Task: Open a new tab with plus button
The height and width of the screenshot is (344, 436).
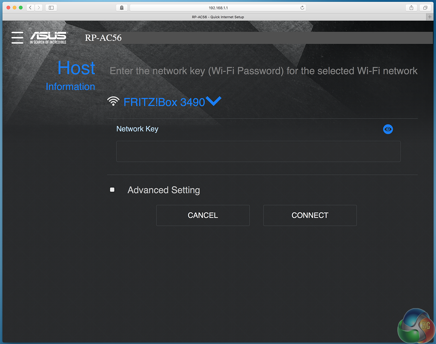Action: pos(430,17)
